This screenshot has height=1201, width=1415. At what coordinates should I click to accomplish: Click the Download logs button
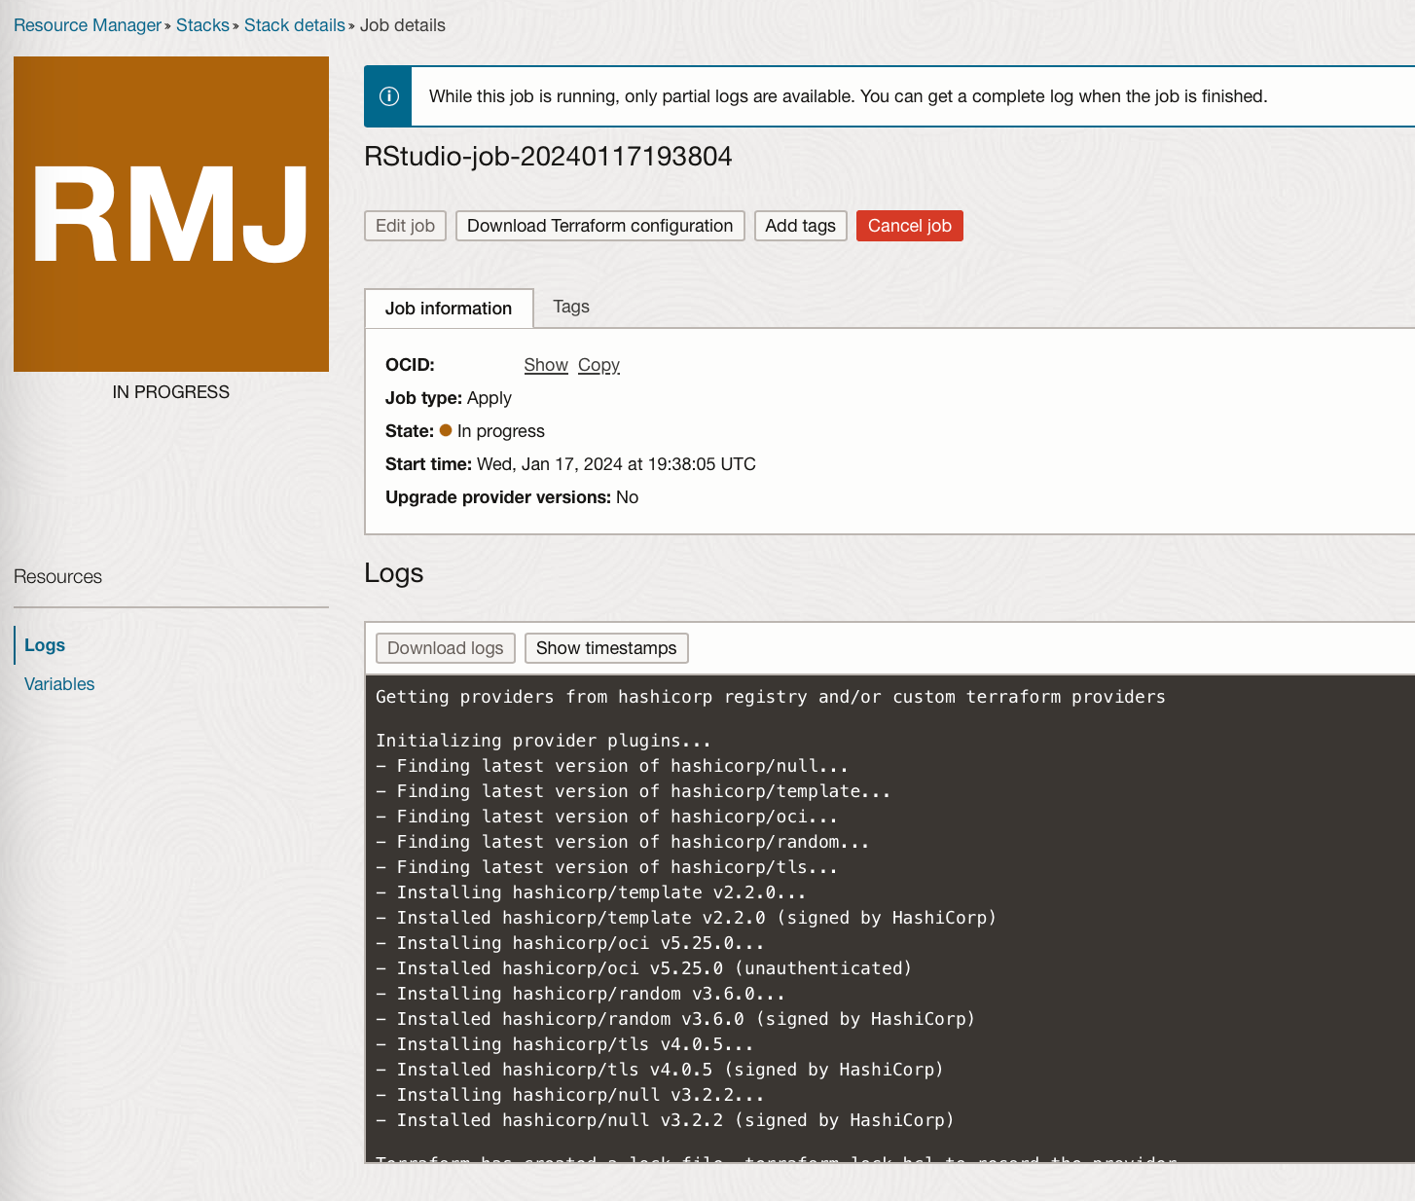pyautogui.click(x=446, y=648)
